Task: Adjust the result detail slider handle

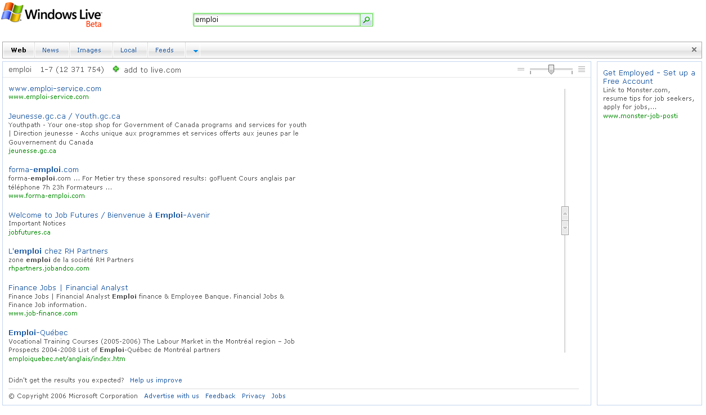Action: 551,69
